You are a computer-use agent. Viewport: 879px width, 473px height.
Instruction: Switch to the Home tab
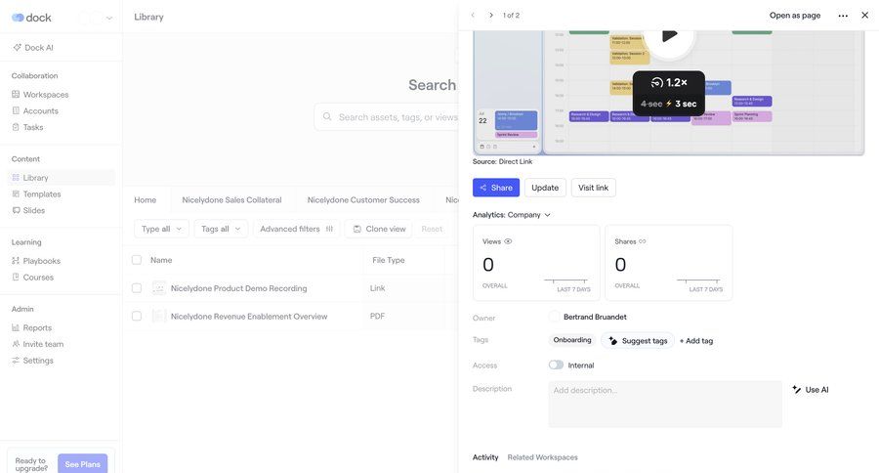146,199
